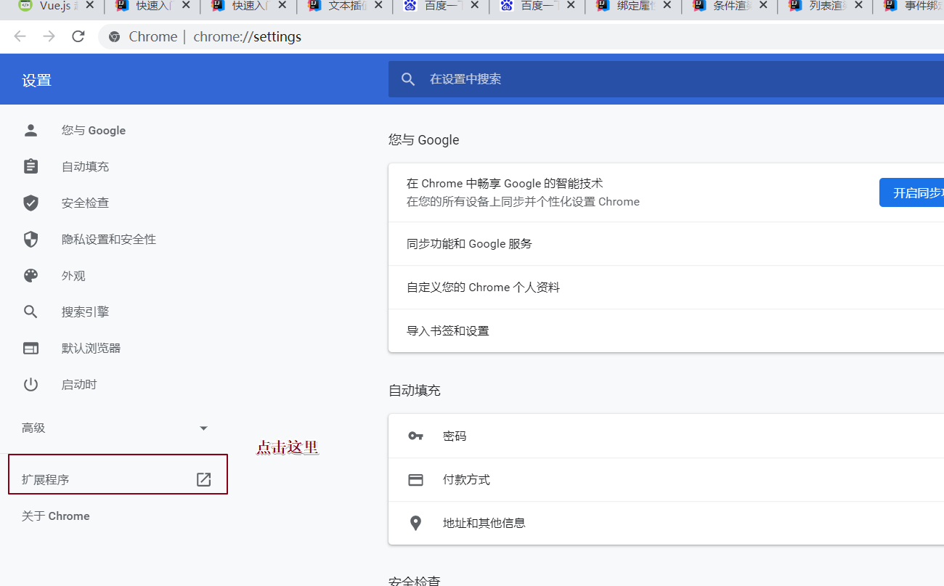Image resolution: width=944 pixels, height=586 pixels.
Task: Select 搜索引擎 from the settings sidebar
Action: coord(85,312)
